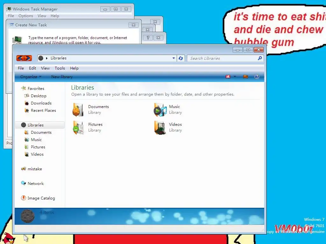This screenshot has width=326, height=244.
Task: Change view using the view icon
Action: (x=228, y=77)
